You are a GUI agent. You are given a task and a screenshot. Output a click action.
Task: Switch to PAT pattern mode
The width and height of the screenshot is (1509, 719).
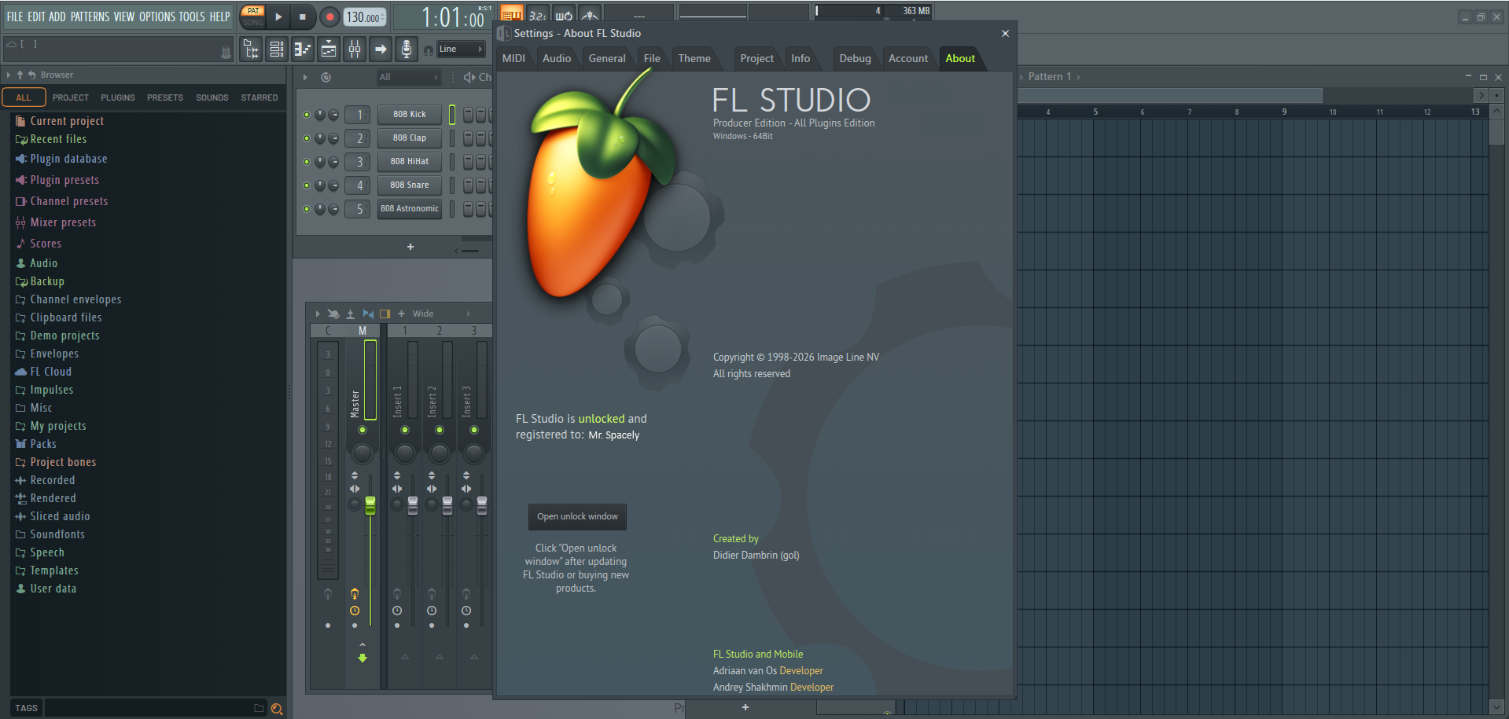click(253, 11)
